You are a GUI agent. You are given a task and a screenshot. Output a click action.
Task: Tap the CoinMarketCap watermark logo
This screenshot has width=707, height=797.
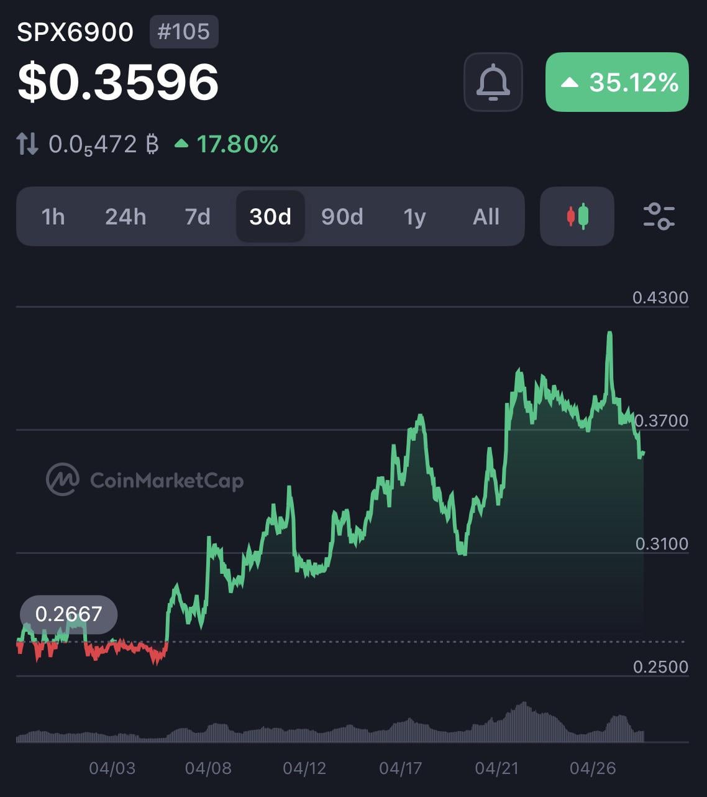[145, 480]
